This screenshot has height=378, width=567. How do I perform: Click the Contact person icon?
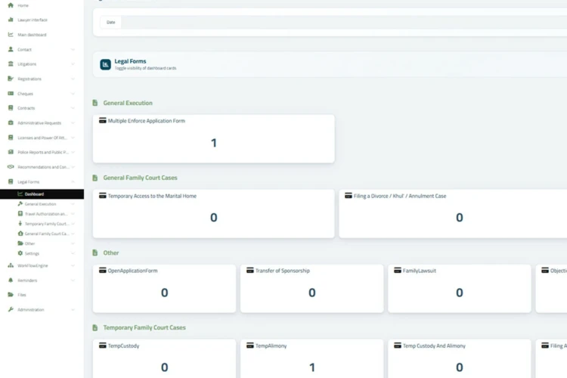[x=11, y=49]
